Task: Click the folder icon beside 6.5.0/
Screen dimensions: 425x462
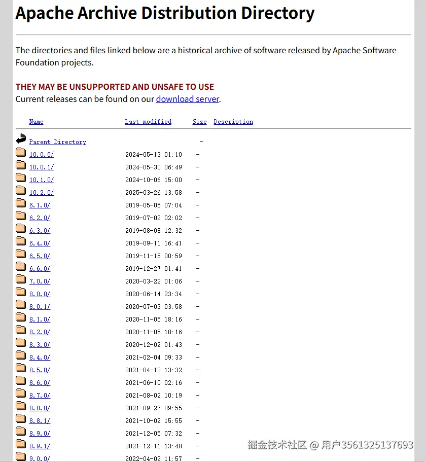Action: coord(21,254)
